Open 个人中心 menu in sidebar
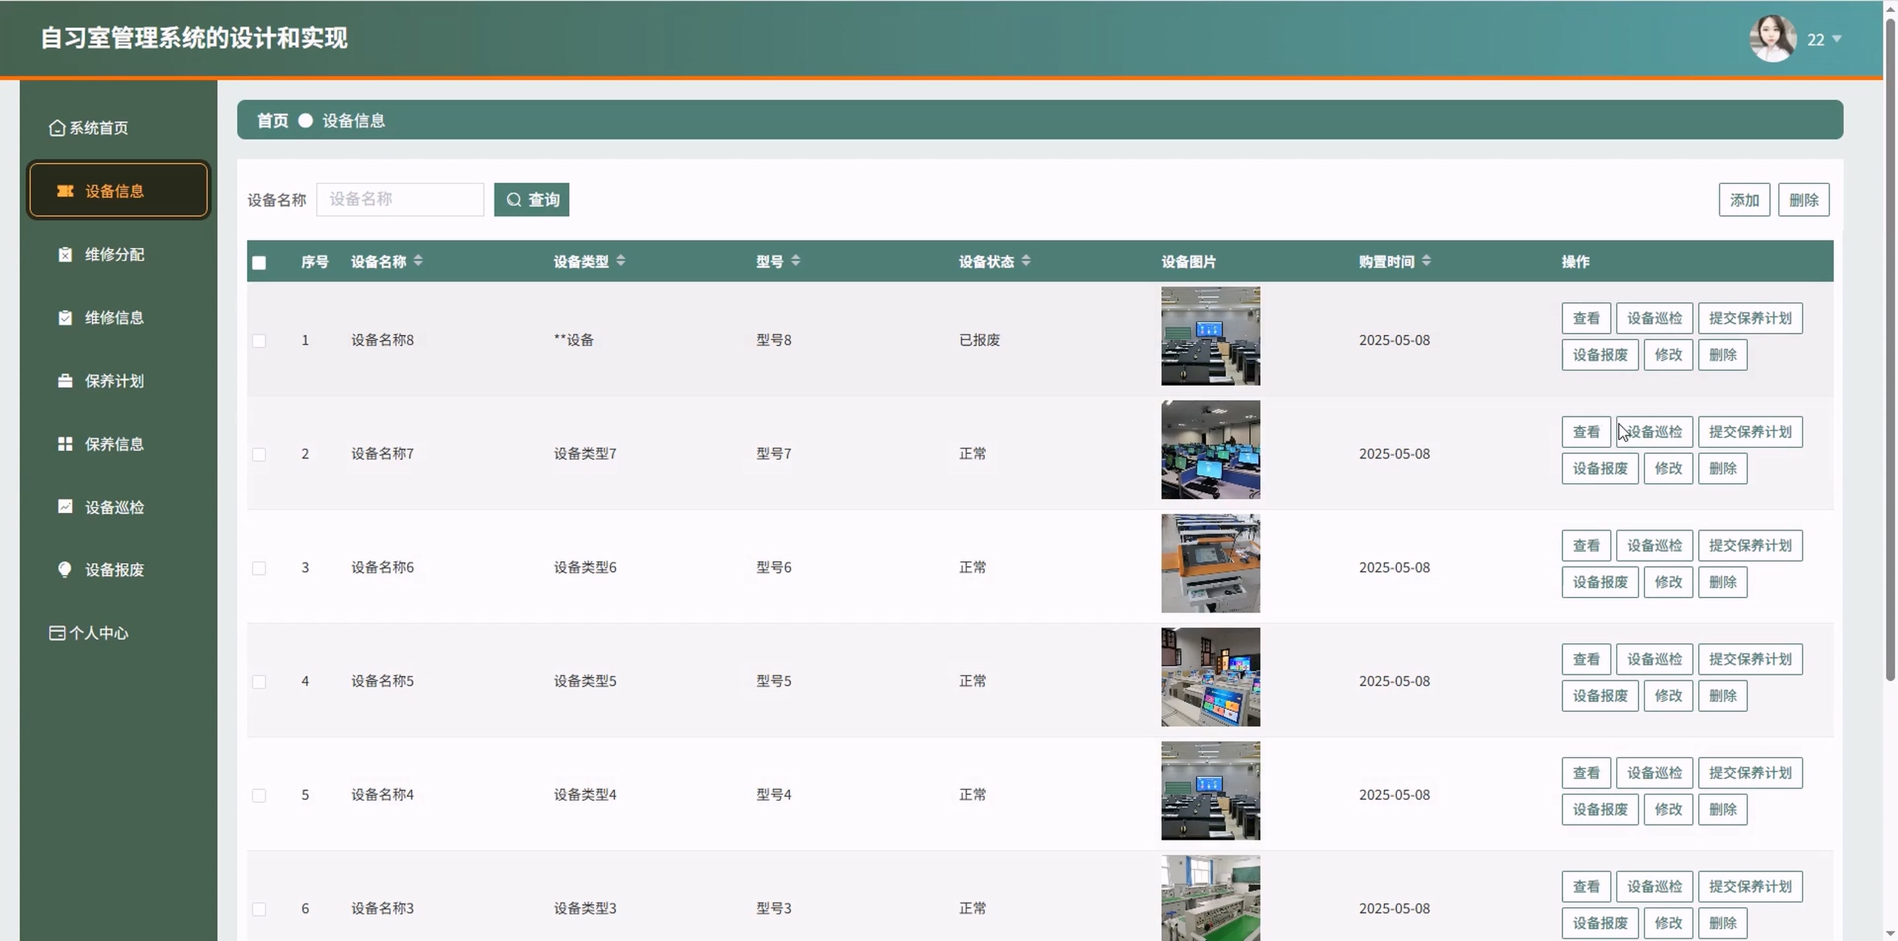The width and height of the screenshot is (1898, 941). pyautogui.click(x=98, y=633)
